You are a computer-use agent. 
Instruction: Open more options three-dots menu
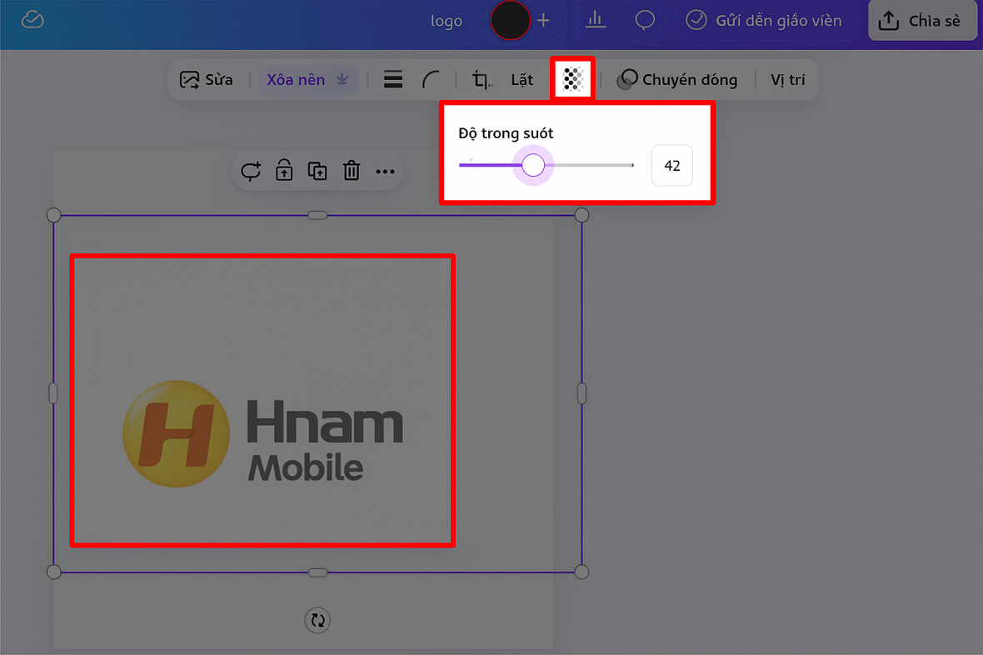point(385,172)
